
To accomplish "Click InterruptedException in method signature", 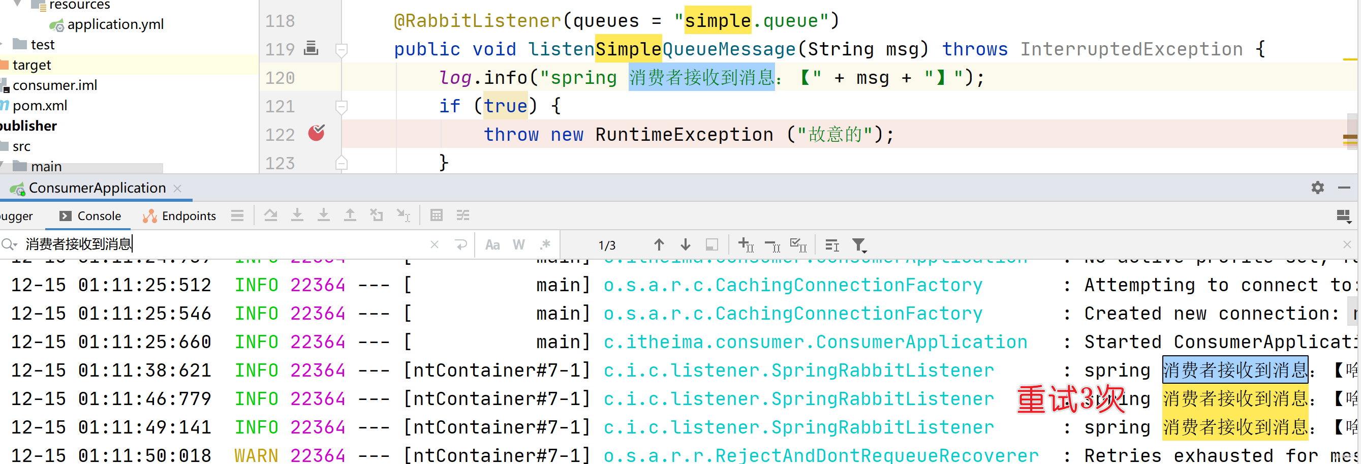I will tap(1131, 49).
